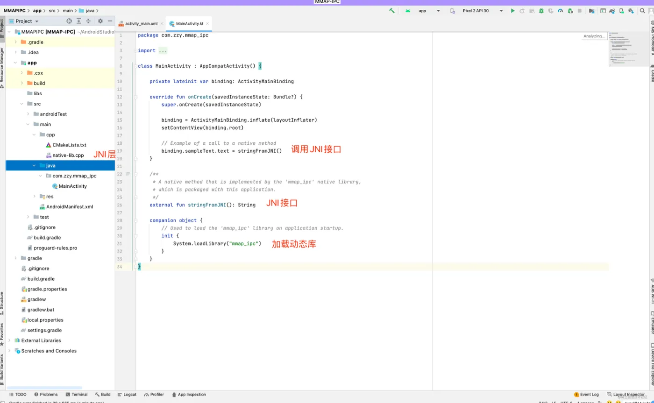Select CMakeLists.txt in project tree
The height and width of the screenshot is (403, 654).
66,145
